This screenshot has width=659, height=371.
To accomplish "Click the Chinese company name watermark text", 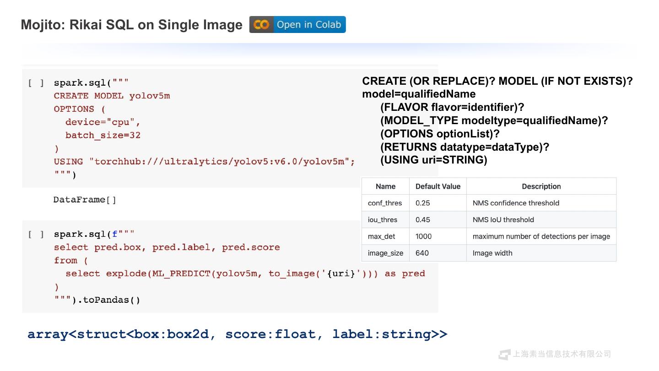I will [562, 354].
